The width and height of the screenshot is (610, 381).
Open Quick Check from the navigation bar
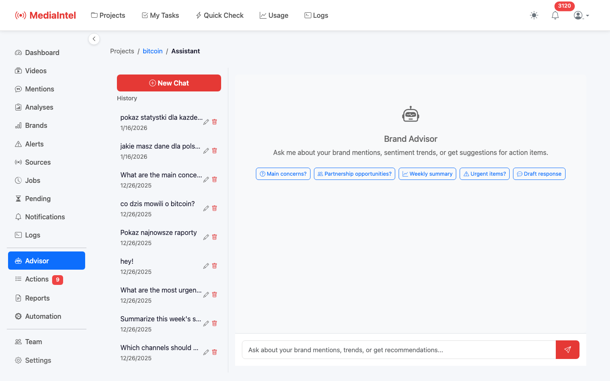[x=219, y=15]
